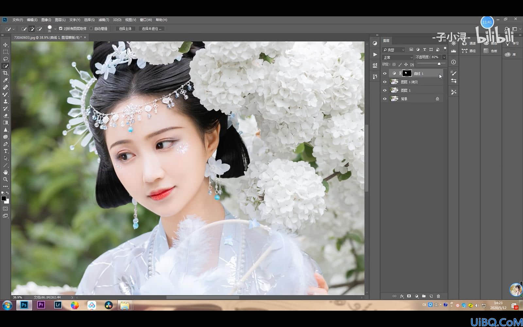Create new adjustment layer from Layers footer
The width and height of the screenshot is (523, 327).
coord(416,296)
